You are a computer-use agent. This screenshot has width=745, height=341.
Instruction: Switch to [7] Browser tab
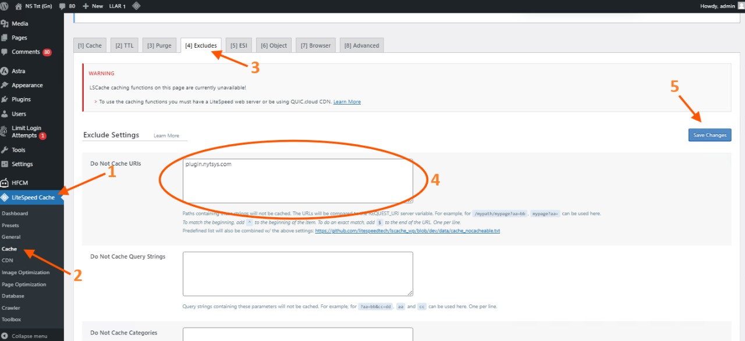(315, 45)
